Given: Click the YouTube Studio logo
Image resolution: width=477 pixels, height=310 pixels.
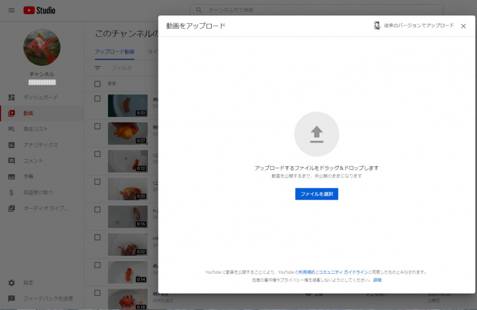Looking at the screenshot, I should tap(39, 10).
